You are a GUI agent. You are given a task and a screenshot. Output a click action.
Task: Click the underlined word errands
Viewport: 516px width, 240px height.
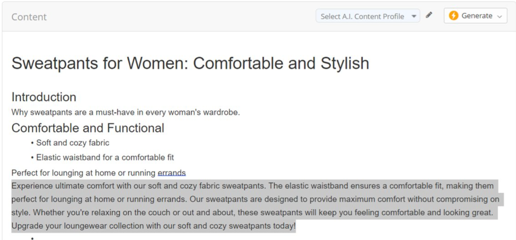click(x=172, y=173)
